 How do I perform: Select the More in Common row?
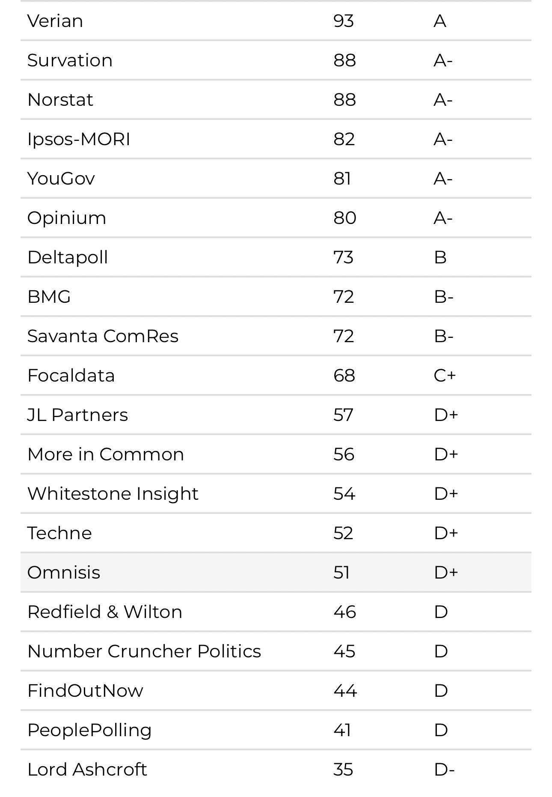(x=276, y=454)
